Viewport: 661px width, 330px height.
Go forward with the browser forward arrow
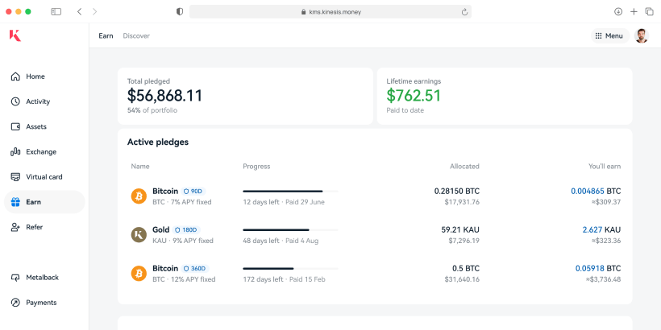95,12
